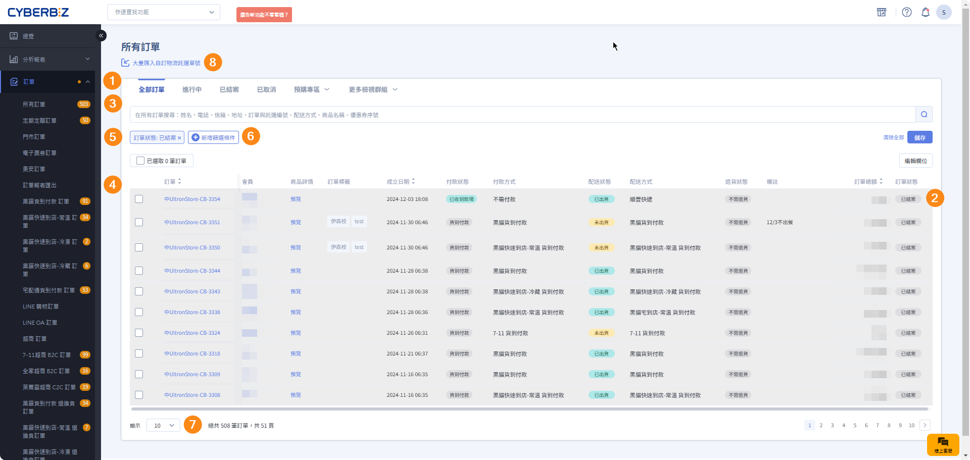The width and height of the screenshot is (970, 460).
Task: Open the help question mark icon
Action: click(x=907, y=12)
